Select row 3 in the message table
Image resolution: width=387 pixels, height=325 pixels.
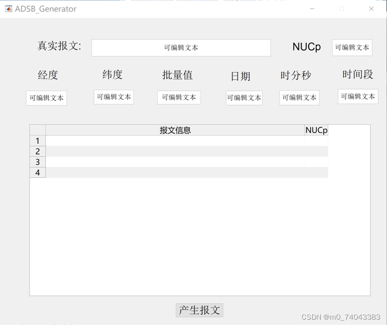tap(38, 162)
